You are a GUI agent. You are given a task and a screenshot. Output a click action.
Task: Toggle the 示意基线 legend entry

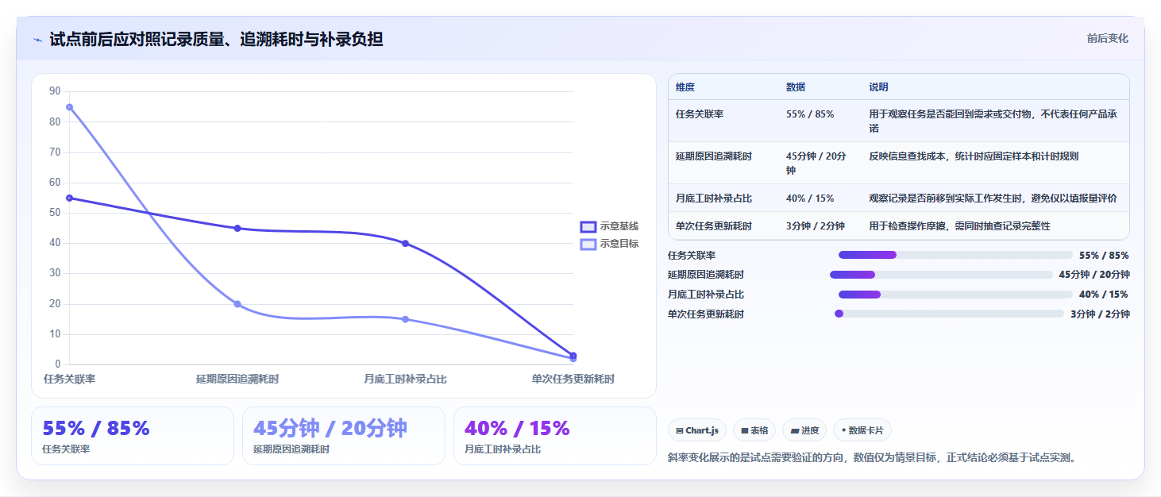click(610, 226)
